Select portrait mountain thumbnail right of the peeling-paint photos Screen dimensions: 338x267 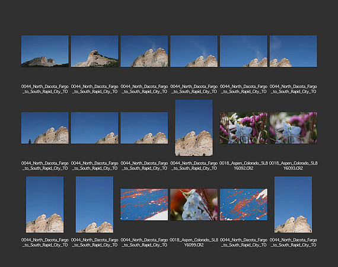point(293,205)
